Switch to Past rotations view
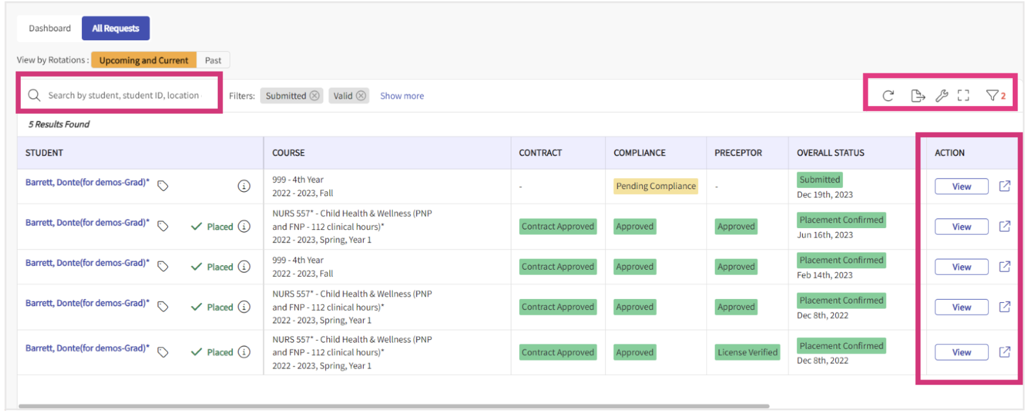Screen dimensions: 1033x412 click(213, 60)
